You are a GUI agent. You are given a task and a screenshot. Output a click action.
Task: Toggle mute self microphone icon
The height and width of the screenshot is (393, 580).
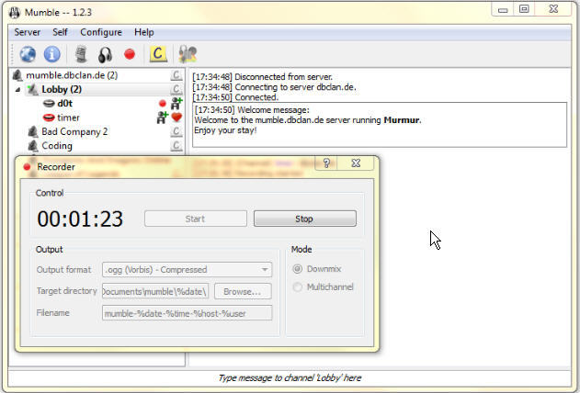click(81, 54)
